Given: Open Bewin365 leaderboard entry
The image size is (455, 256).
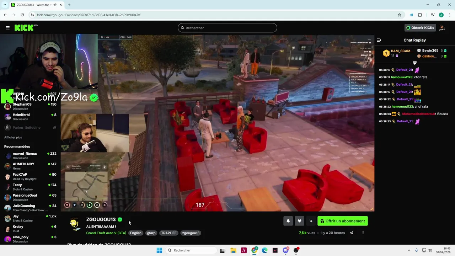Looking at the screenshot, I should coord(432,50).
